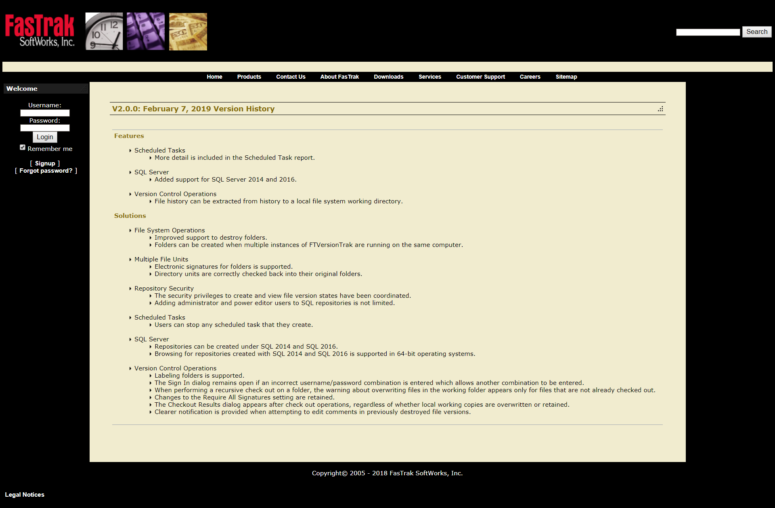Go to Contact Us page

291,77
